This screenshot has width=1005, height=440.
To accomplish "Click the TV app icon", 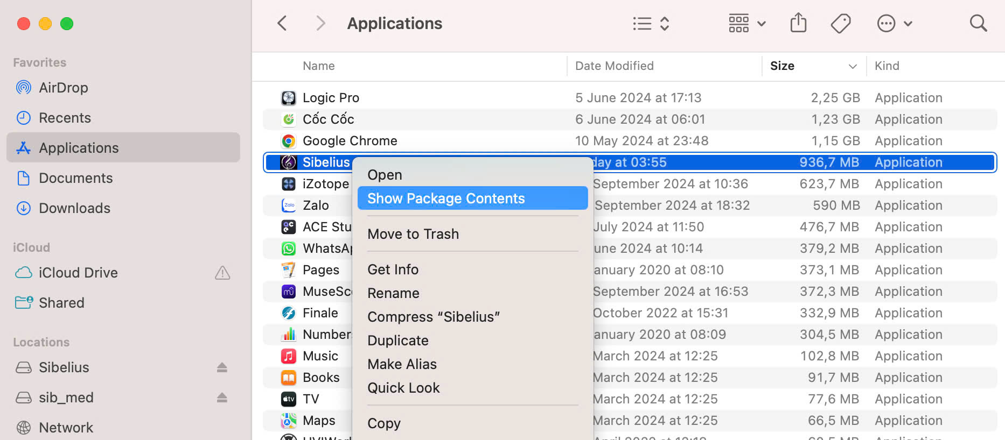I will coord(289,399).
